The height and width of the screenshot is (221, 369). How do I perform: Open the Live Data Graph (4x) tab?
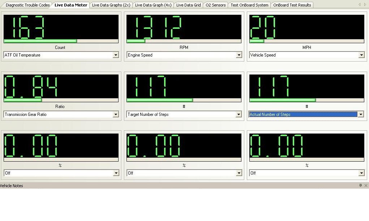pos(153,5)
